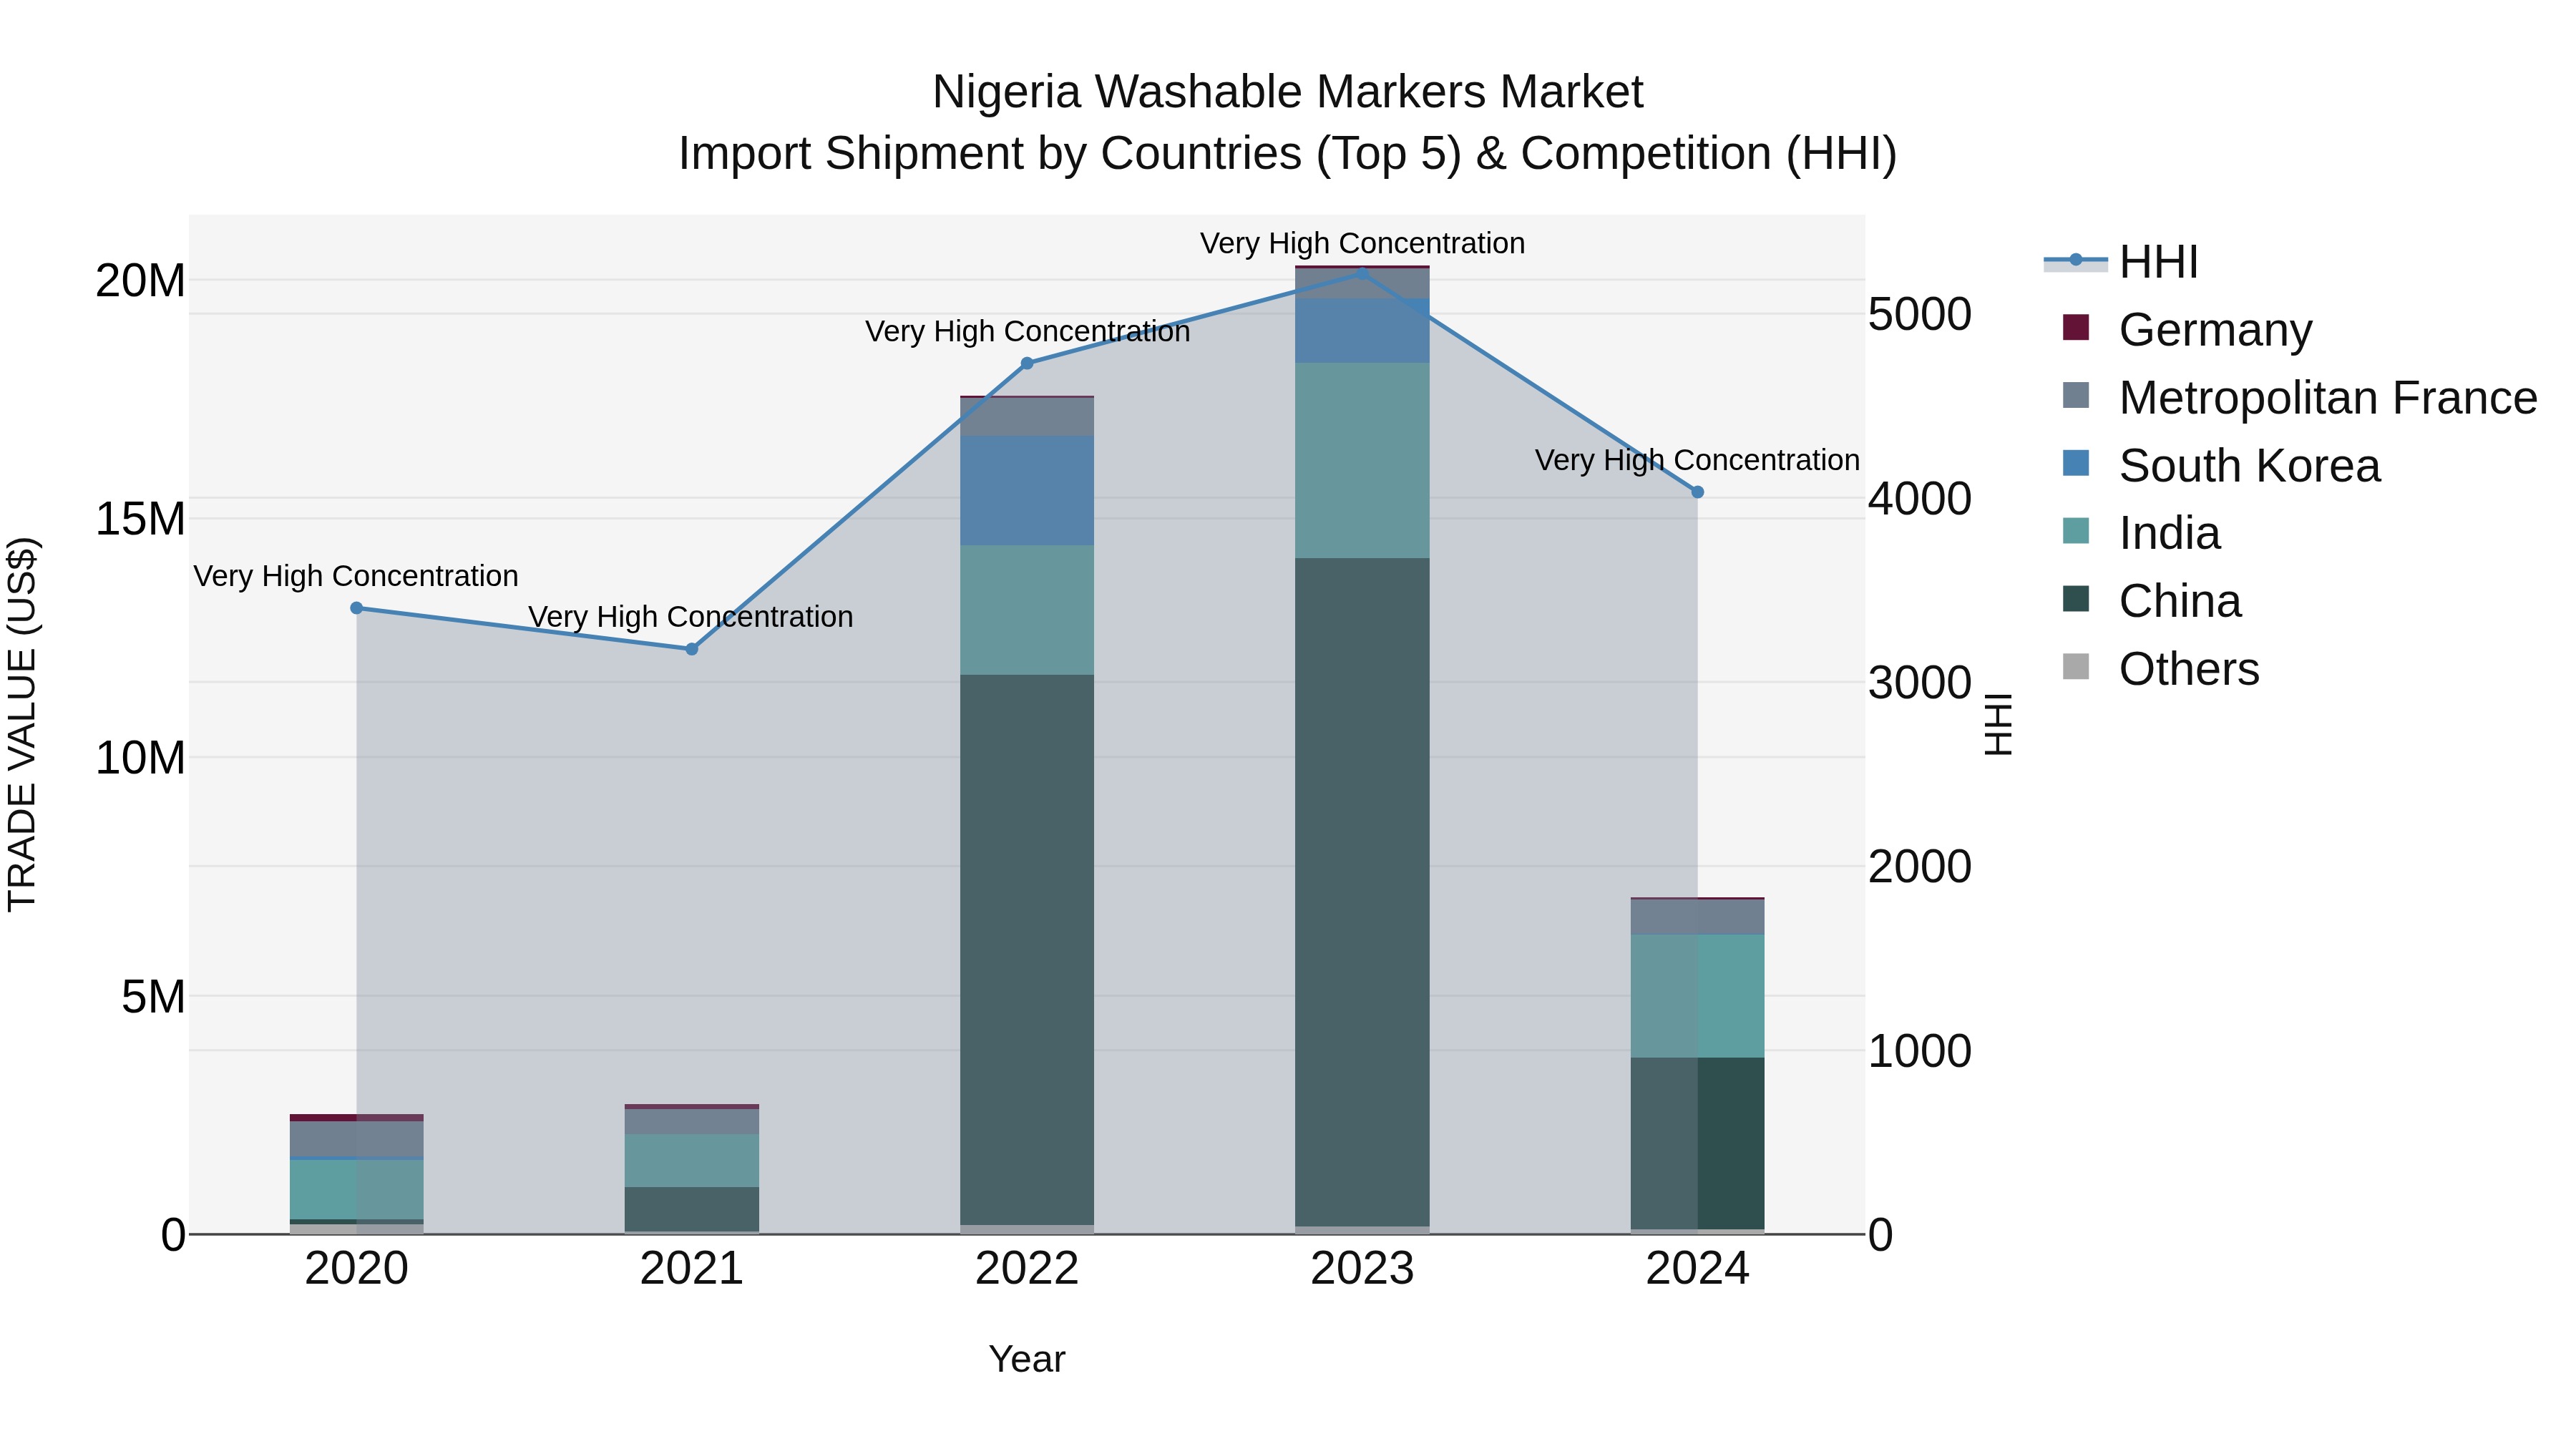Screen dimensions: 2576x1449
Task: Click the 2024 HHI data point marker
Action: tap(1697, 492)
